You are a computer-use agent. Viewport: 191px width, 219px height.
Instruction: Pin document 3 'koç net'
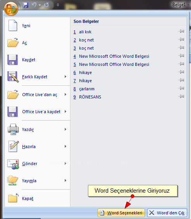[181, 48]
